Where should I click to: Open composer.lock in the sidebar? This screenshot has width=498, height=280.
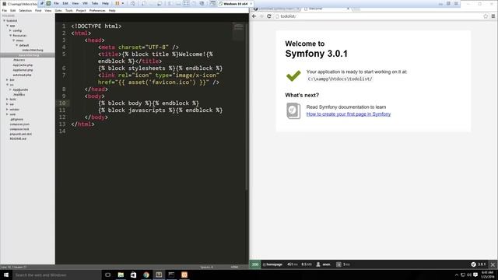[19, 129]
